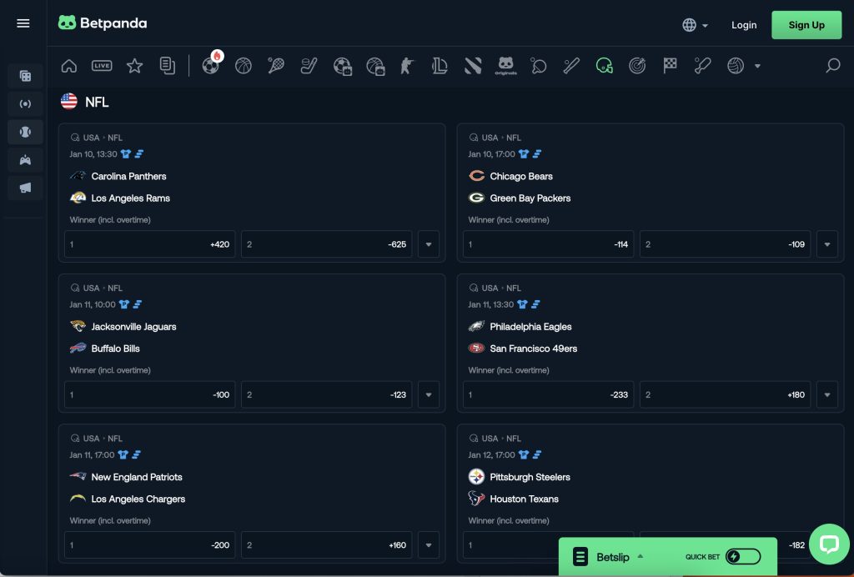Open the hamburger menu
This screenshot has width=854, height=577.
23,23
